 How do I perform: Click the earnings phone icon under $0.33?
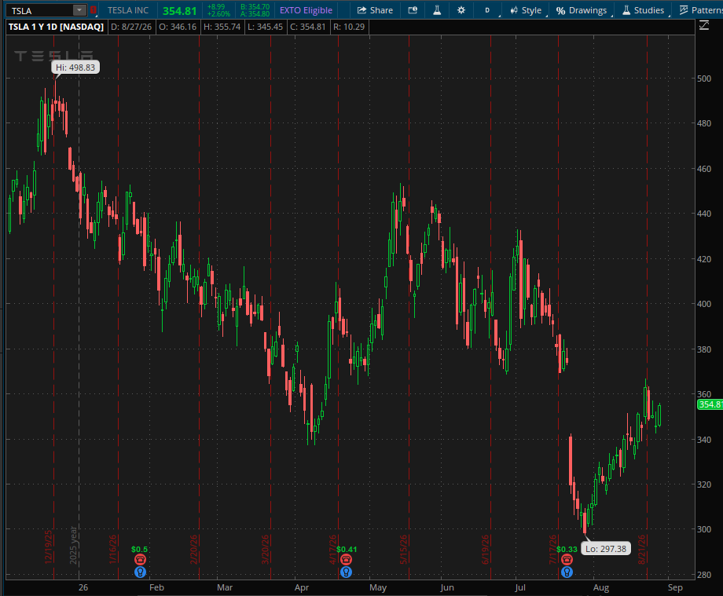coord(567,559)
